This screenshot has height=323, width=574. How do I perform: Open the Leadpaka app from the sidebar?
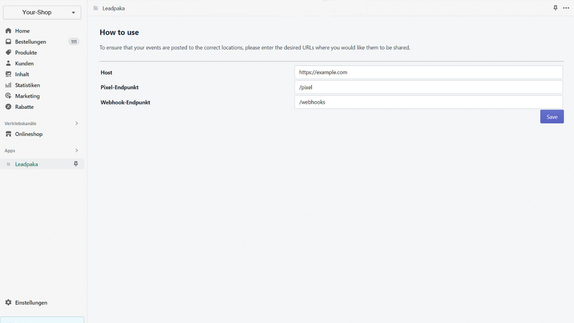point(26,164)
